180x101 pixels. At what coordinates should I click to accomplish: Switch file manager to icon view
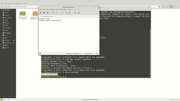[x=171, y=7]
